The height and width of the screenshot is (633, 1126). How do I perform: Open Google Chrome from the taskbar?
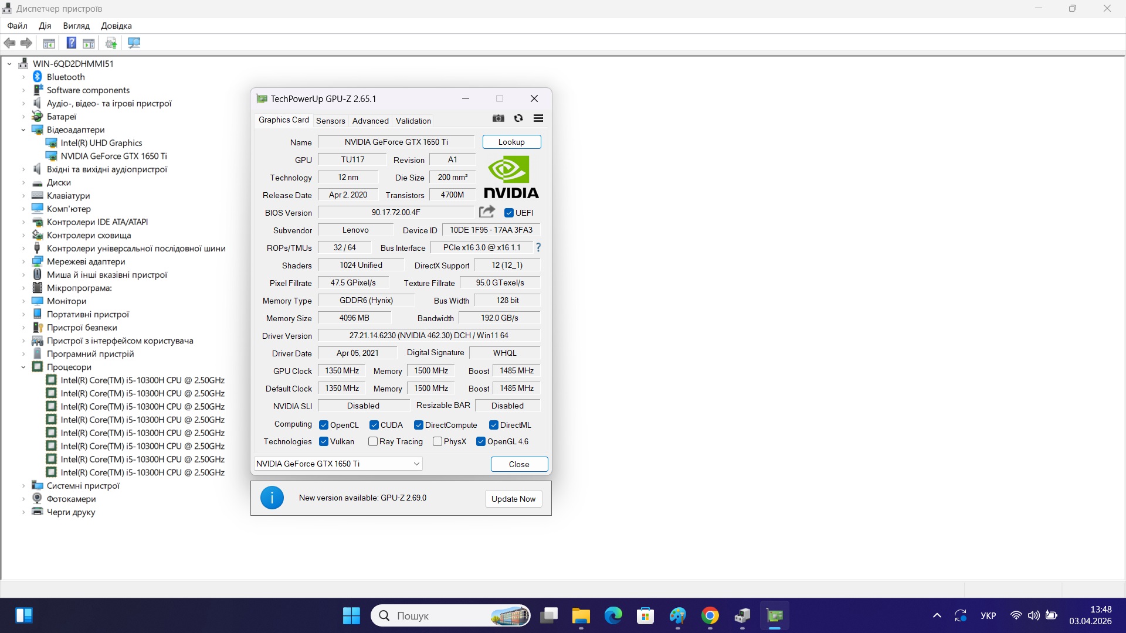point(710,615)
